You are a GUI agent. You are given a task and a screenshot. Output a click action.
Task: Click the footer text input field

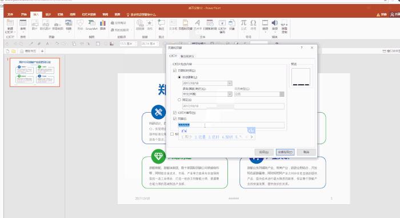click(231, 125)
